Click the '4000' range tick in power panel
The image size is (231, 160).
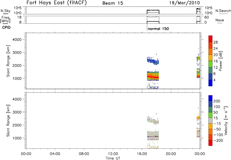click(x=17, y=40)
